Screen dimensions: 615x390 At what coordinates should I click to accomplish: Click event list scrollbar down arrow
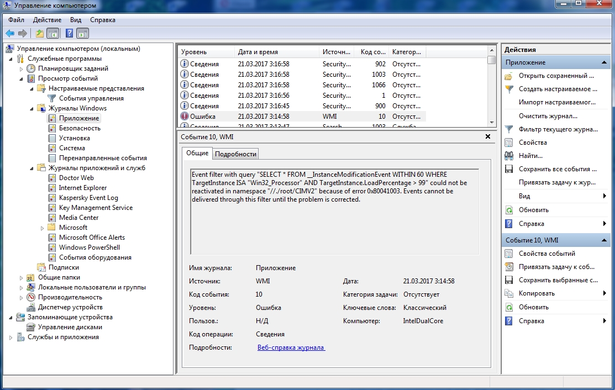pyautogui.click(x=491, y=123)
